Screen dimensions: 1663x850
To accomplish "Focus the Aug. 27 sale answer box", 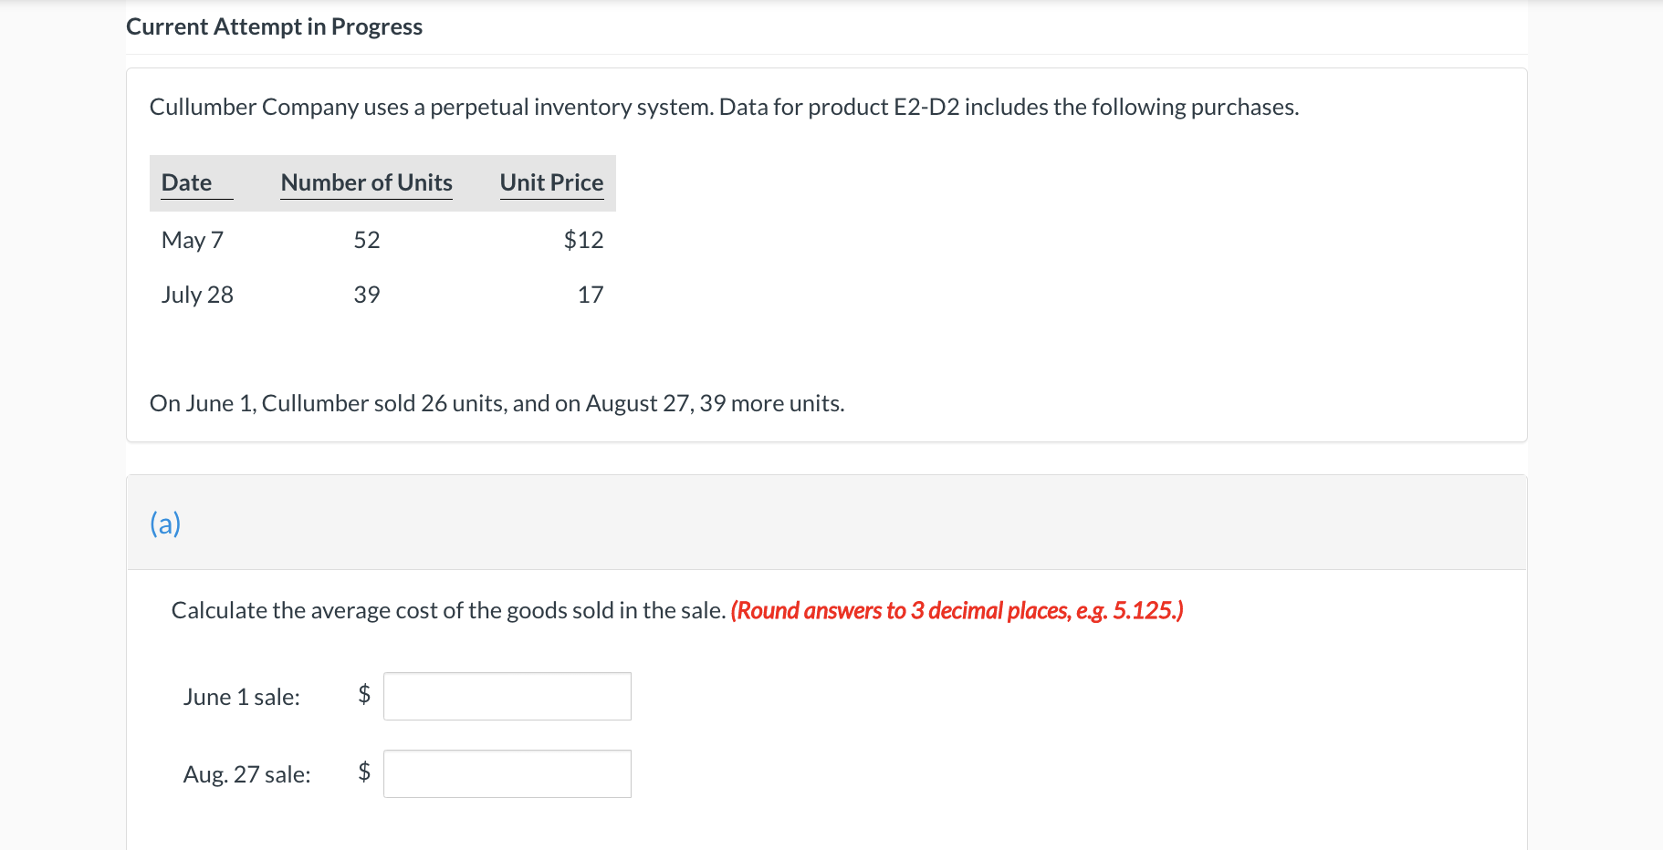I will tap(507, 773).
